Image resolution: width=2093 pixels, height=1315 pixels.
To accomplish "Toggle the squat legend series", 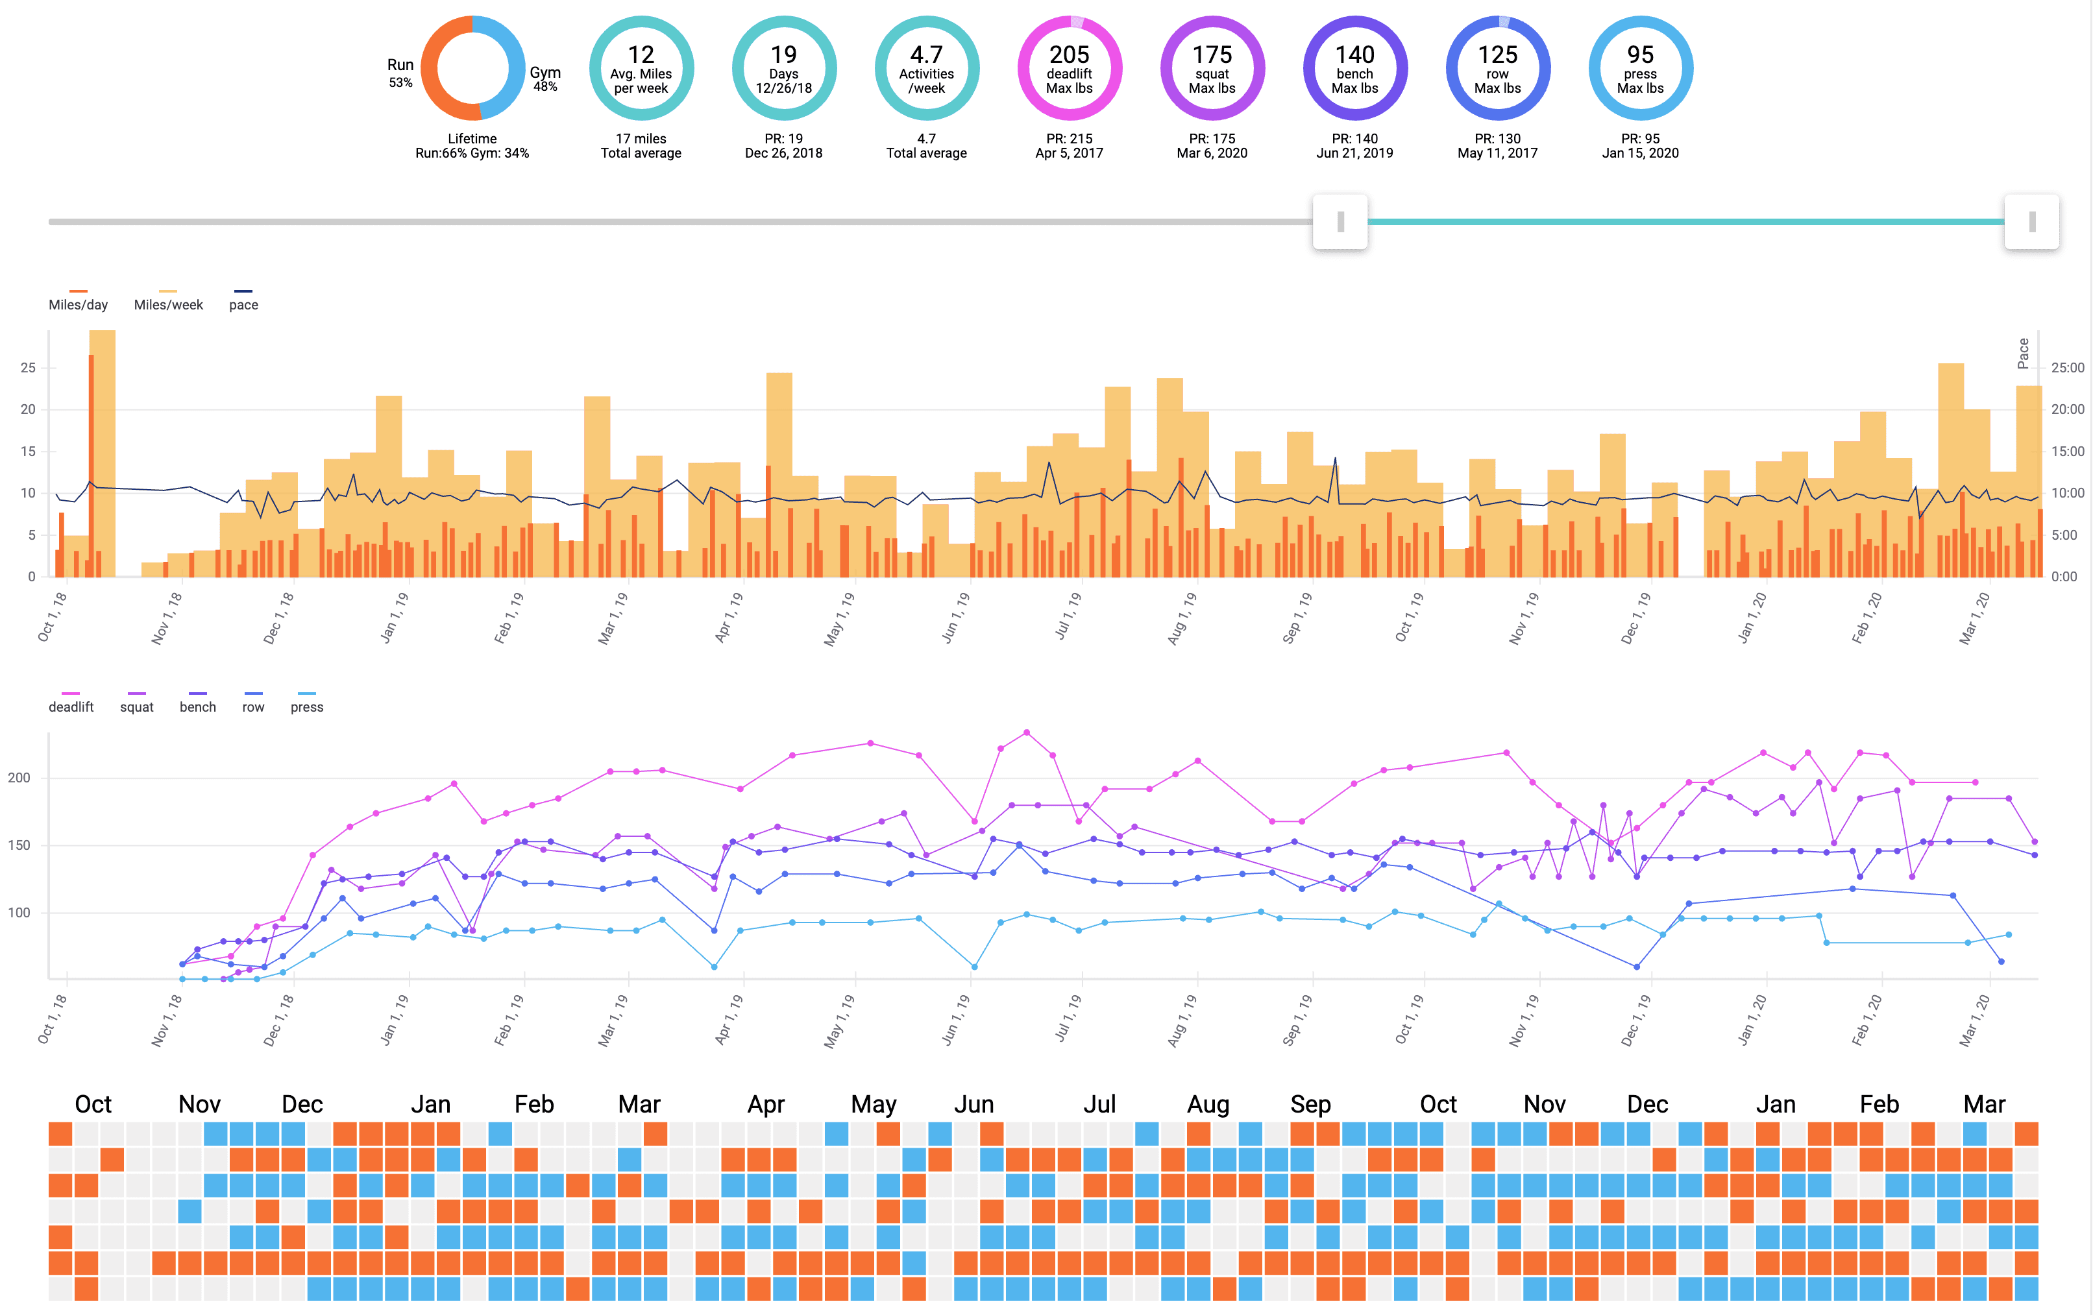I will pyautogui.click(x=136, y=702).
